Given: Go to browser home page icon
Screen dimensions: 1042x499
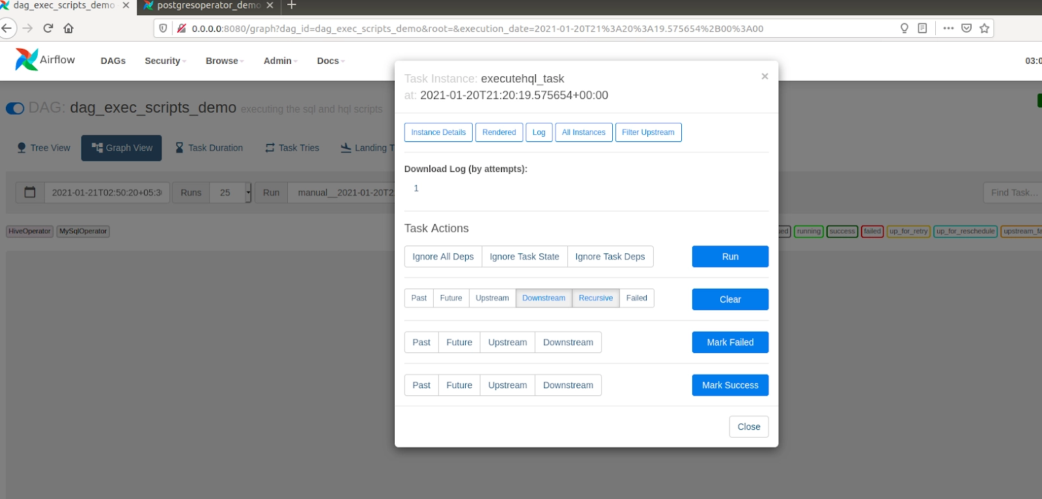Looking at the screenshot, I should 68,28.
